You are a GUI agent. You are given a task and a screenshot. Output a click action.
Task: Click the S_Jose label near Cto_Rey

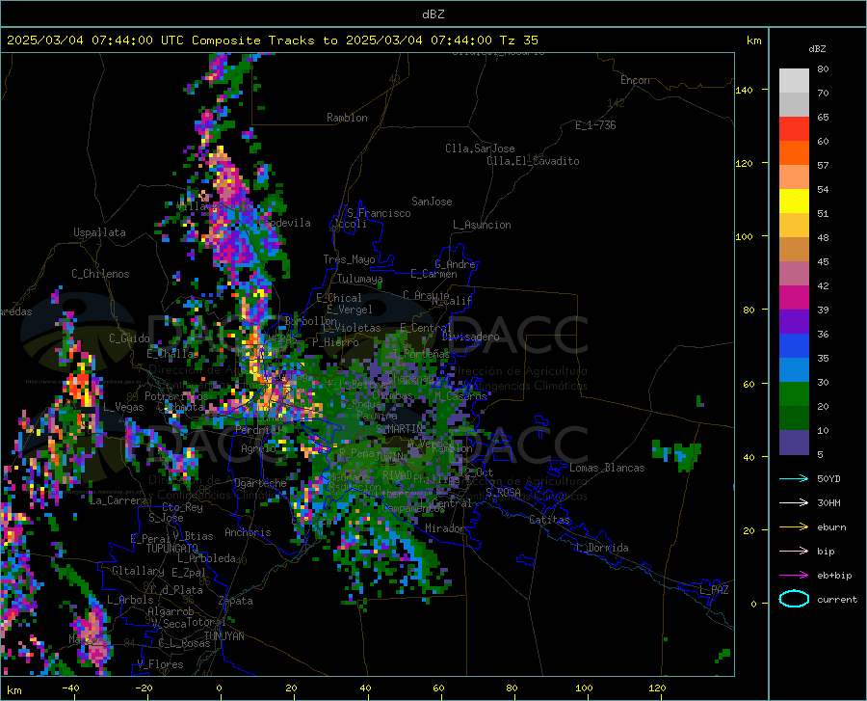pos(166,518)
